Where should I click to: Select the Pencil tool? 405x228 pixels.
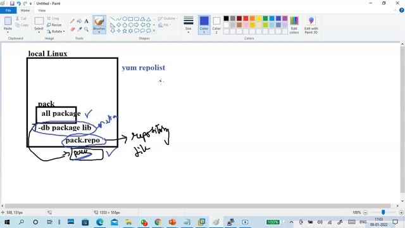72,21
